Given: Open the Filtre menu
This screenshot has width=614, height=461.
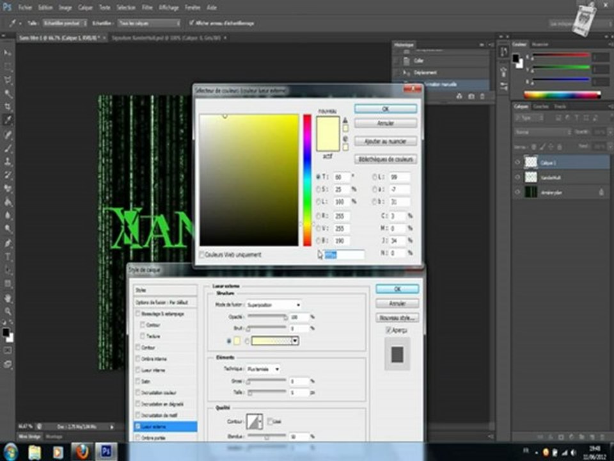Looking at the screenshot, I should 147,8.
